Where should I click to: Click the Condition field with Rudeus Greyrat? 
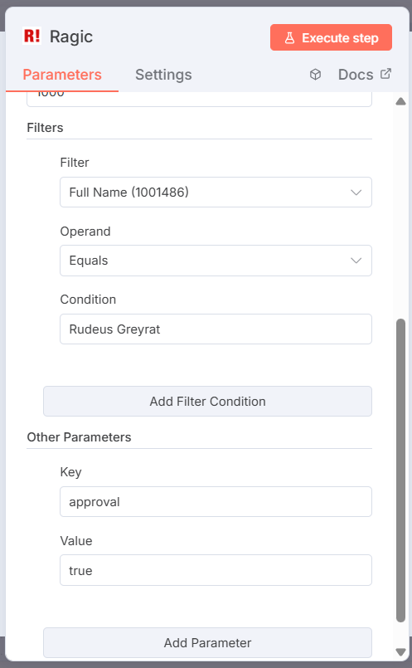pyautogui.click(x=216, y=329)
